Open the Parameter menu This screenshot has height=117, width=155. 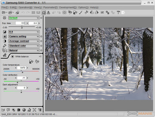pyautogui.click(x=51, y=7)
